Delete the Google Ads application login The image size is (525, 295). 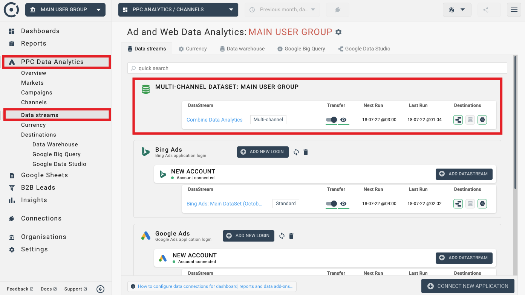pyautogui.click(x=291, y=236)
